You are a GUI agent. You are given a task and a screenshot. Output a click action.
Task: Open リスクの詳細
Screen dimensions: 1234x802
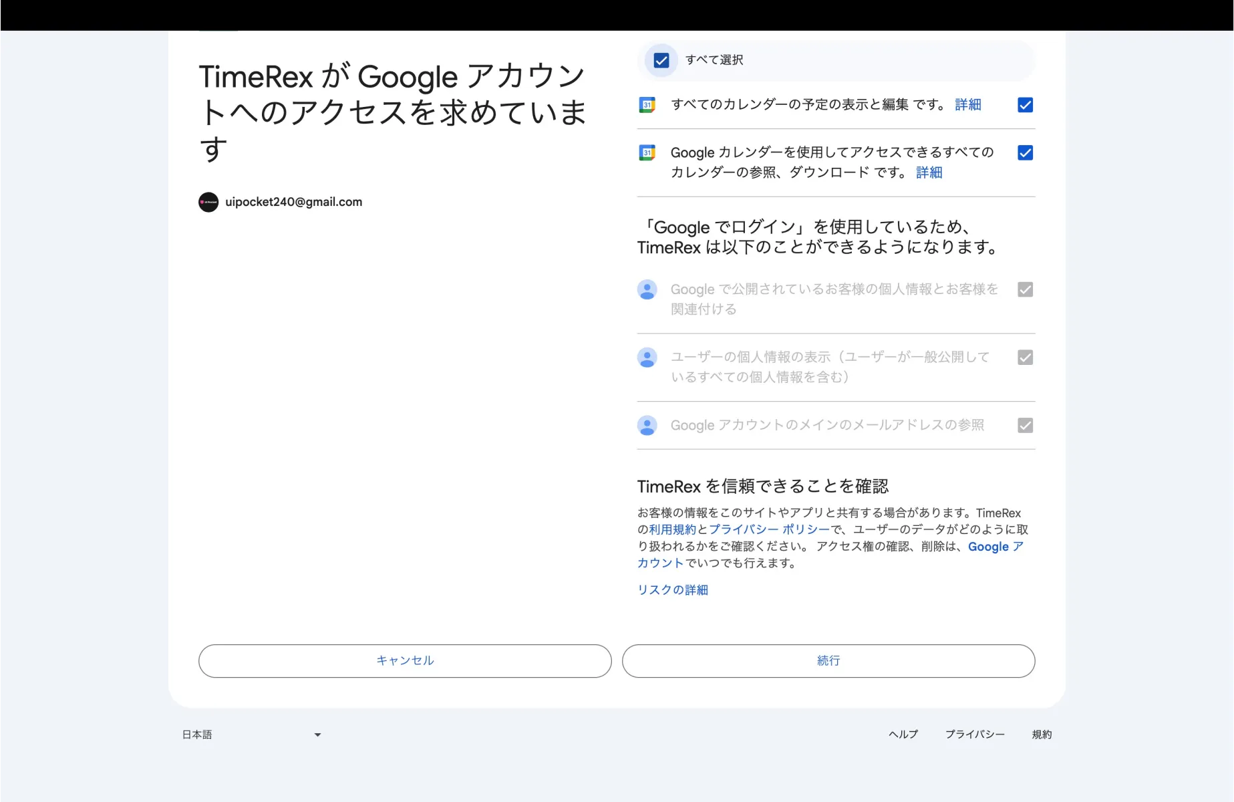(x=671, y=589)
